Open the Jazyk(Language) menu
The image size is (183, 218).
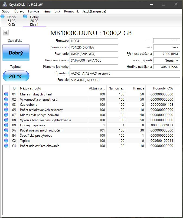point(94,11)
